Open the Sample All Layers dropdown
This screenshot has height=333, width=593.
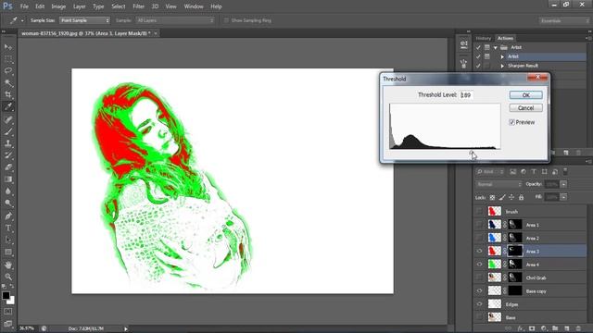pos(175,20)
